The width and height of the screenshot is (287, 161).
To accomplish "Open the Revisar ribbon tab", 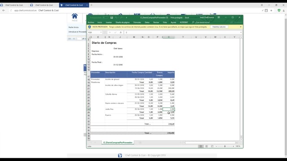I will pos(156,22).
